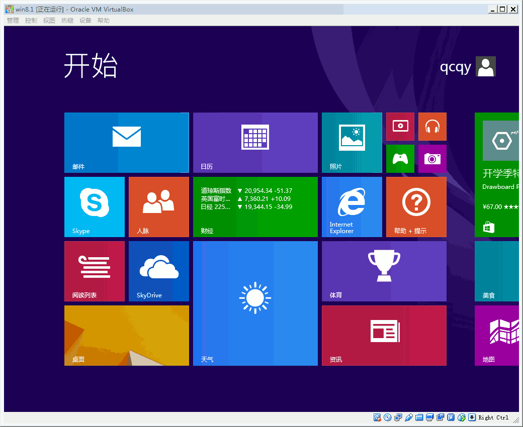Click the ¥67.00 price on Store tile

[492, 207]
